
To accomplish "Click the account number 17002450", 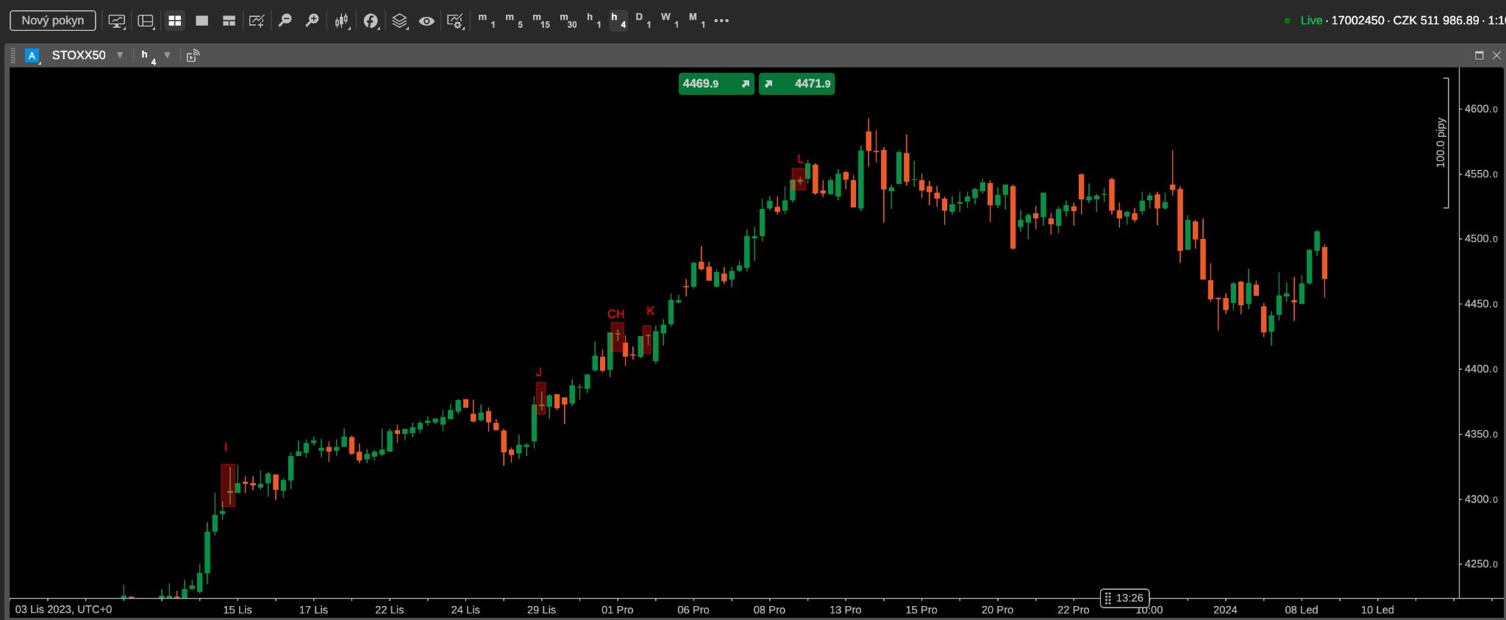I will click(x=1357, y=21).
